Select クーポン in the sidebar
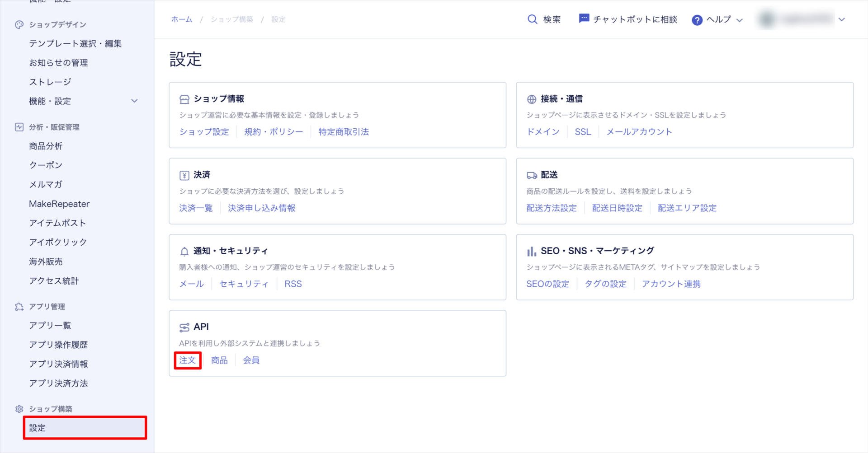Image resolution: width=868 pixels, height=453 pixels. click(45, 165)
